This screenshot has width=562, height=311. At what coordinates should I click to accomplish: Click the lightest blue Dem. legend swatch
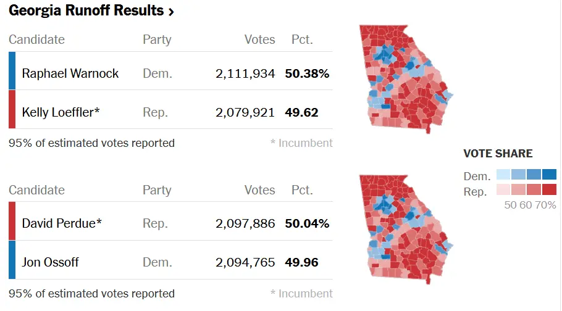click(503, 175)
